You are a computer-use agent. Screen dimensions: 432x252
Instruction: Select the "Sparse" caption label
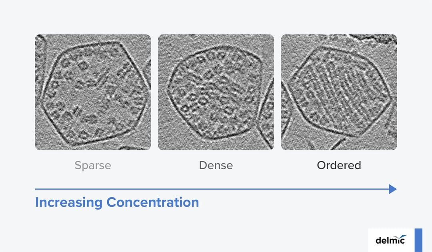(93, 165)
